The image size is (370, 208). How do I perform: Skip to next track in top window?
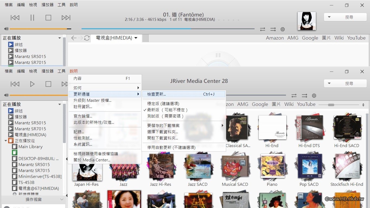point(66,18)
